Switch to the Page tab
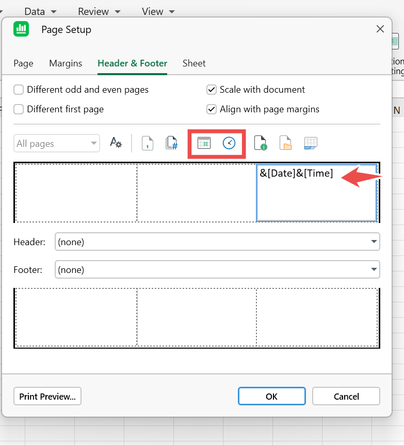This screenshot has width=404, height=446. (x=23, y=63)
